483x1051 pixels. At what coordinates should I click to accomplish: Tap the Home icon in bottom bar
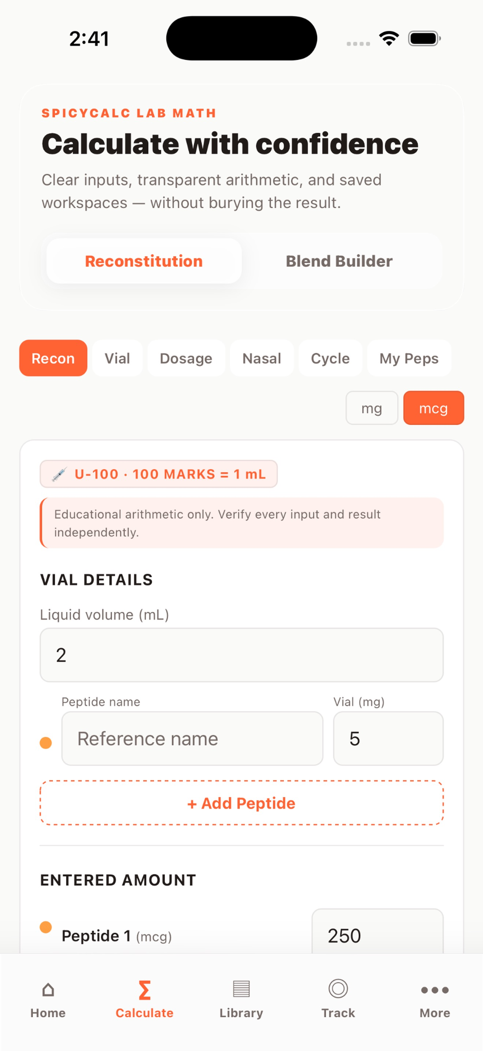[48, 989]
